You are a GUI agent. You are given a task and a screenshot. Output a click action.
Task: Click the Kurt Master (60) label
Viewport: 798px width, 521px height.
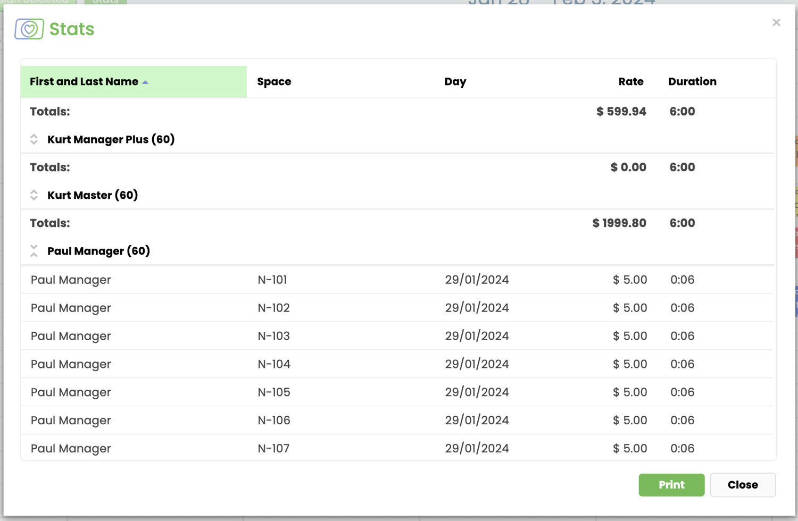point(92,195)
